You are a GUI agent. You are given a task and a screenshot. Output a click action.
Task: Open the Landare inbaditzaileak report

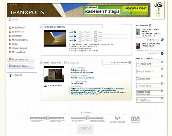click(82, 72)
